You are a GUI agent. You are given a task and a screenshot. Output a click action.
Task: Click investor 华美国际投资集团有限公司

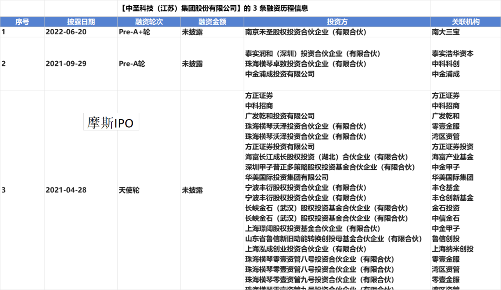(x=287, y=177)
